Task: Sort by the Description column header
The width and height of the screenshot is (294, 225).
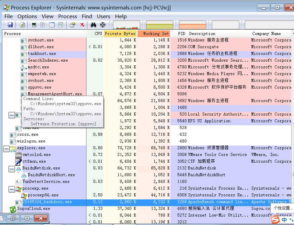Action: pos(219,34)
